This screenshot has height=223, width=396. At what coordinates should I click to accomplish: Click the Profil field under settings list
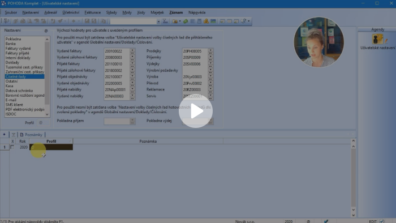tap(43, 123)
